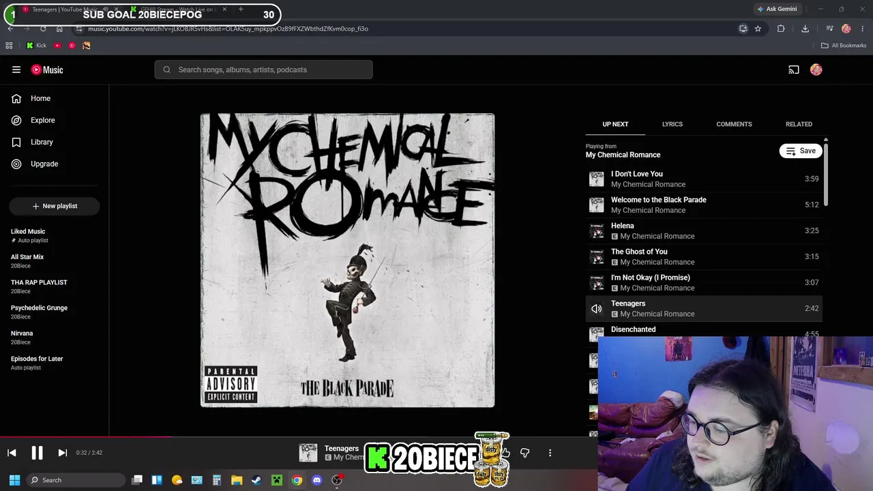Create a new playlist
This screenshot has width=873, height=491.
pos(55,206)
